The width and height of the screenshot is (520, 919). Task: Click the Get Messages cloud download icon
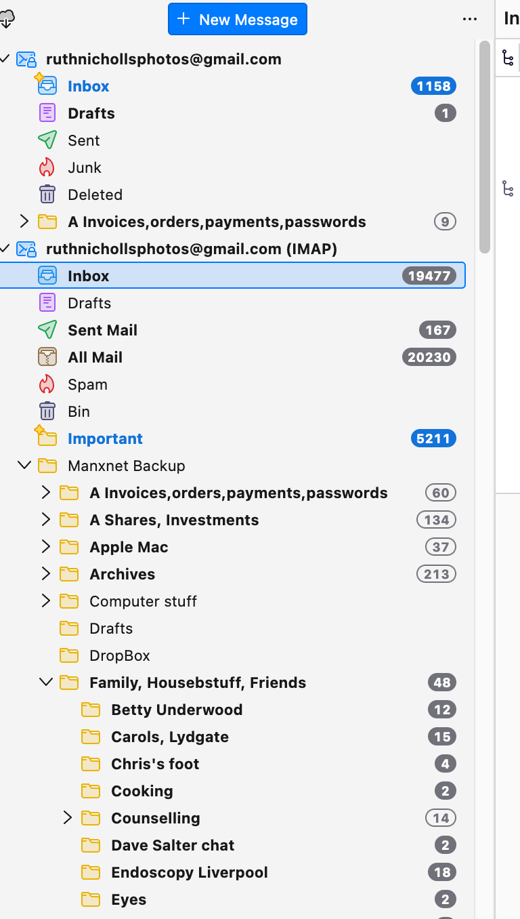[x=5, y=20]
